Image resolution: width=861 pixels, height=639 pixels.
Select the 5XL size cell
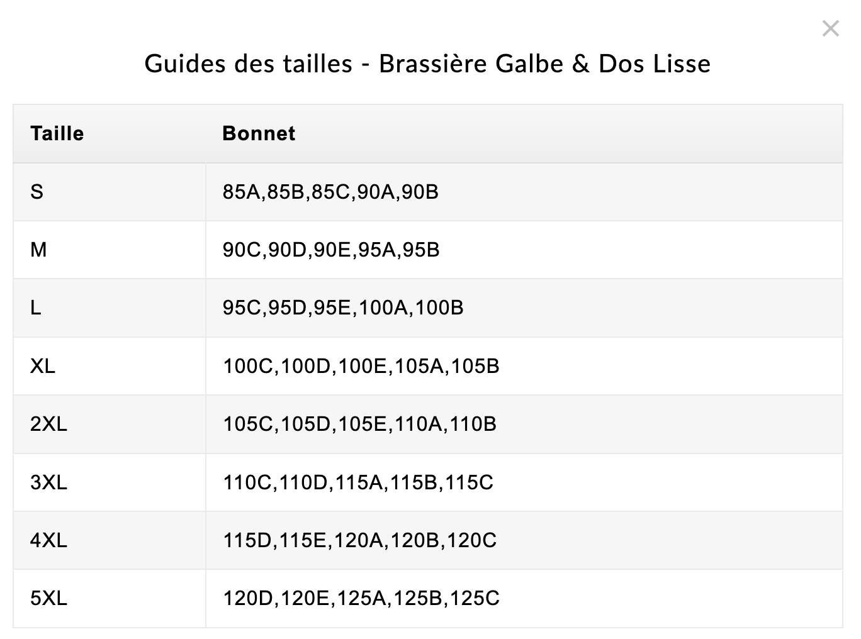pyautogui.click(x=48, y=598)
